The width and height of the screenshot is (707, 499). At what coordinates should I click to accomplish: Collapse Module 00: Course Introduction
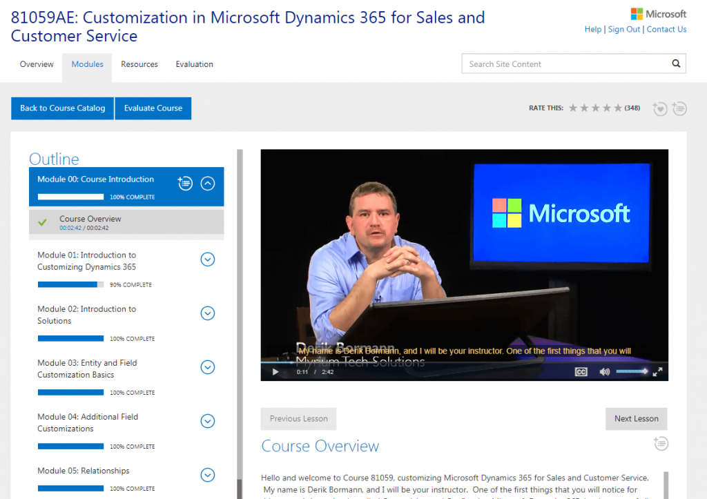207,184
